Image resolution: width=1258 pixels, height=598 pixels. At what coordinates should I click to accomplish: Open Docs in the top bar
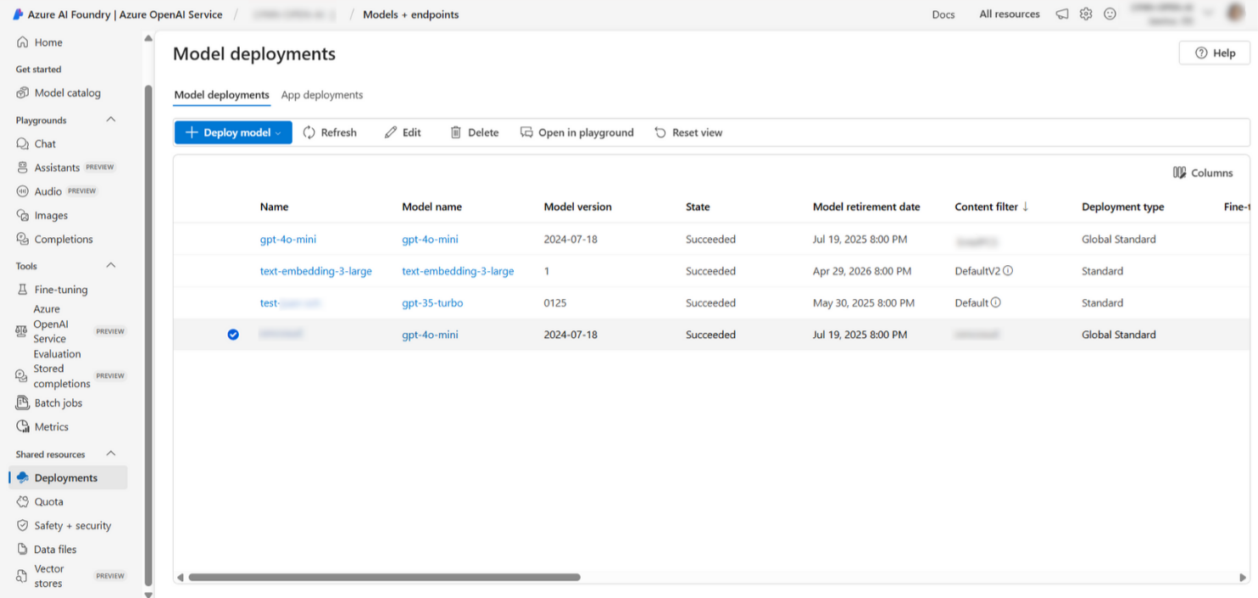point(943,14)
